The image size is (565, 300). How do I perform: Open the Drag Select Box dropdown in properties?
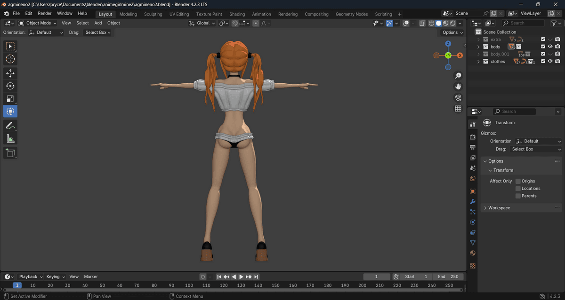click(536, 149)
